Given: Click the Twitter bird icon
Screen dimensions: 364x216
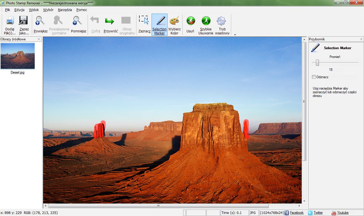Looking at the screenshot, I should coord(310,213).
